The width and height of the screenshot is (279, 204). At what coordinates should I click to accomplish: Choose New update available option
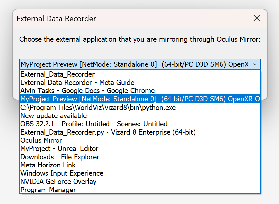(x=140, y=115)
